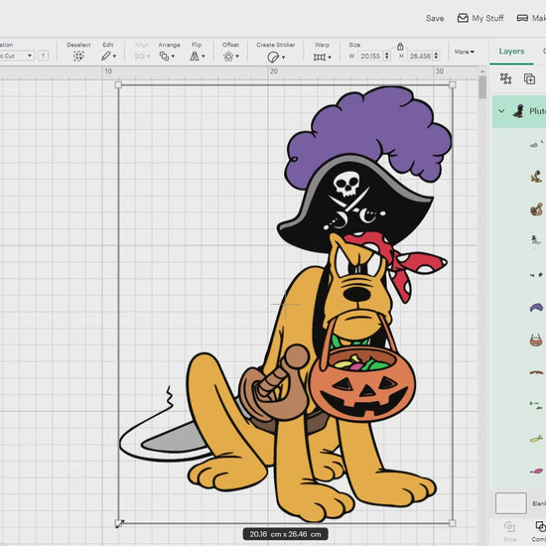Click the Group icon in Layers panel
The image size is (546, 546).
(505, 78)
